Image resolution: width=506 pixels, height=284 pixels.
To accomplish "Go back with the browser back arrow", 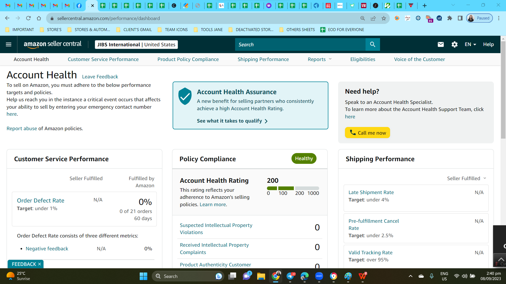I will [x=7, y=18].
